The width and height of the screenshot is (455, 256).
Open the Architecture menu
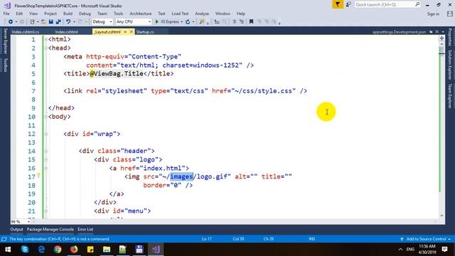(x=141, y=14)
